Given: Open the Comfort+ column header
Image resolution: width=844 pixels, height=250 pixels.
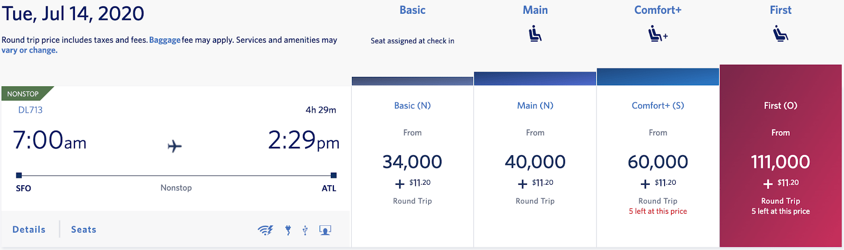Looking at the screenshot, I should (x=658, y=10).
